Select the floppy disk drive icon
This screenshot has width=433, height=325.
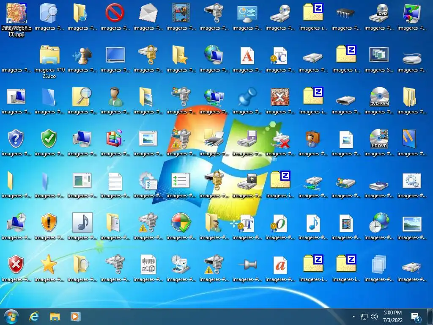point(247,139)
